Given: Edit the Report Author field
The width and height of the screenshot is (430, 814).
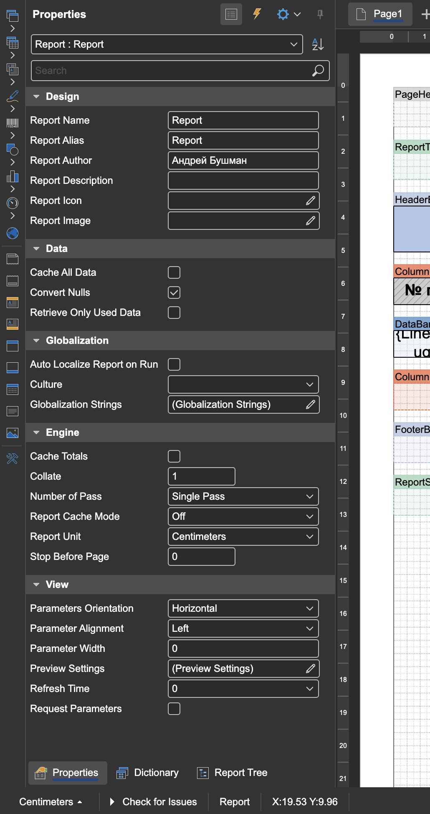Looking at the screenshot, I should (x=243, y=160).
